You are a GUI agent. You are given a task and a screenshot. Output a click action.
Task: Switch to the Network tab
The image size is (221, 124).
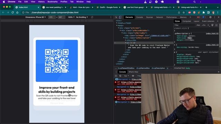(160, 17)
